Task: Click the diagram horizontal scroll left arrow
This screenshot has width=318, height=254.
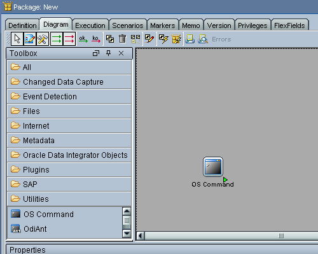Action: [x=141, y=236]
